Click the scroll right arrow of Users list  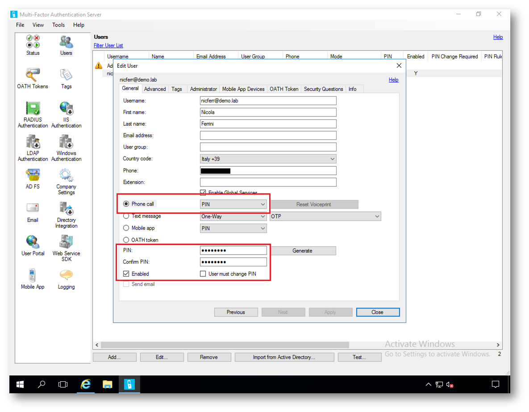498,345
